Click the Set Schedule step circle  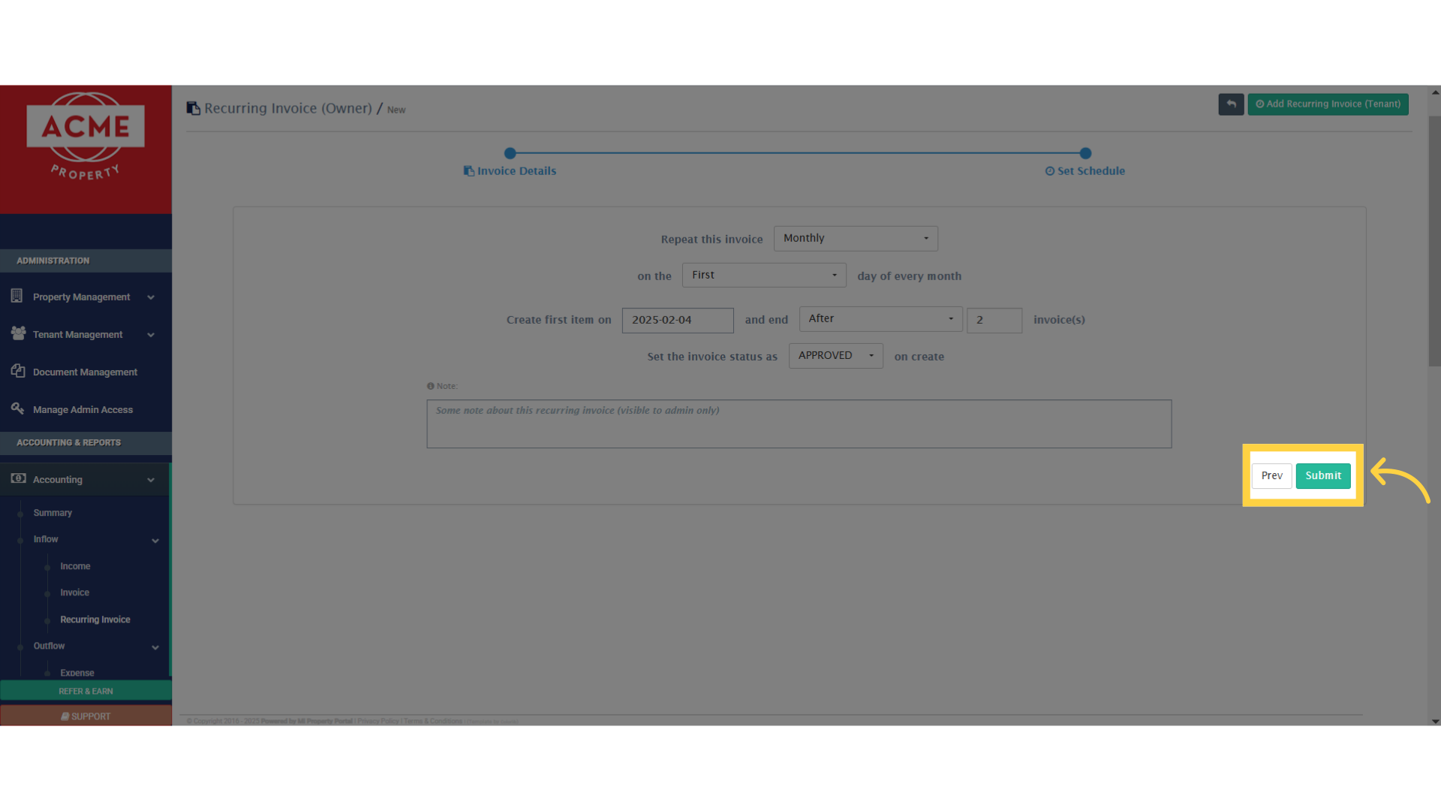pos(1085,153)
